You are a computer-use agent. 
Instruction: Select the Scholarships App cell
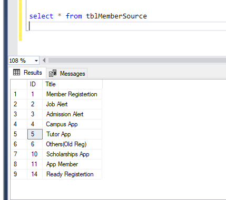(x=72, y=154)
